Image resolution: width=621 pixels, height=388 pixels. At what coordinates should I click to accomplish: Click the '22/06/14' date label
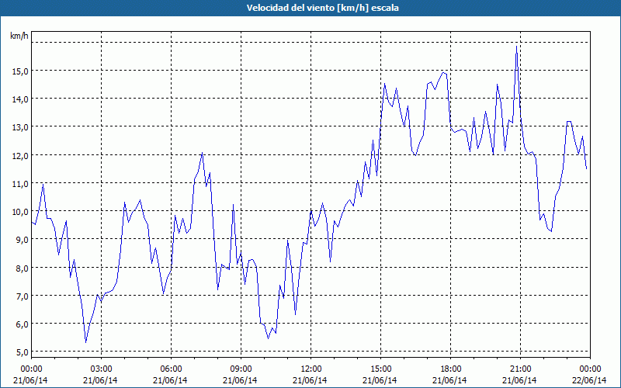(x=589, y=380)
